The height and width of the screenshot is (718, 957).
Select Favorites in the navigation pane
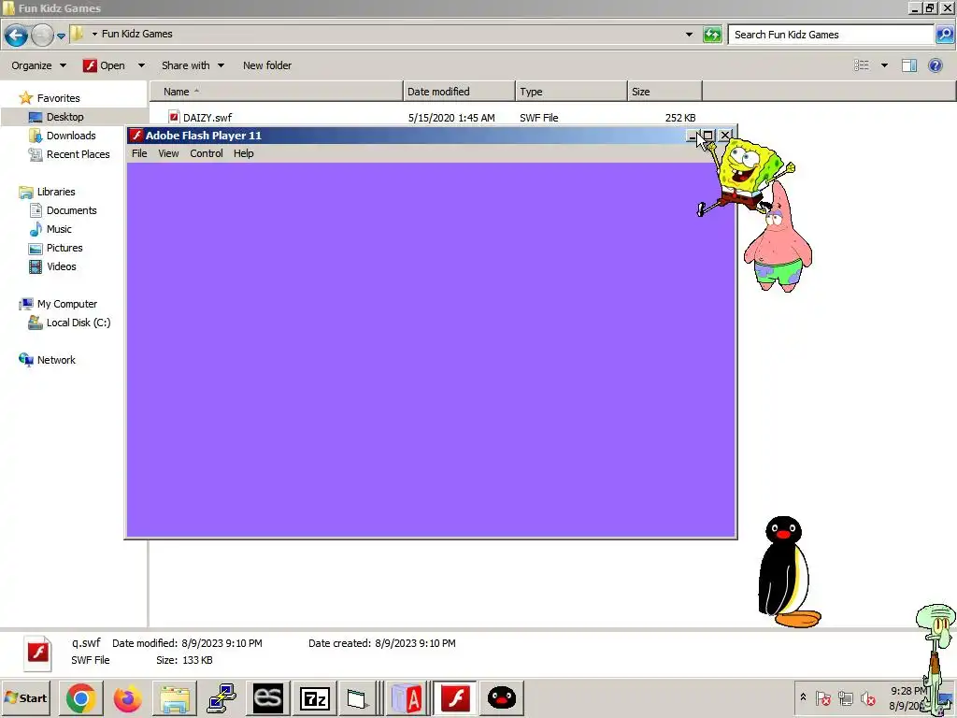59,98
